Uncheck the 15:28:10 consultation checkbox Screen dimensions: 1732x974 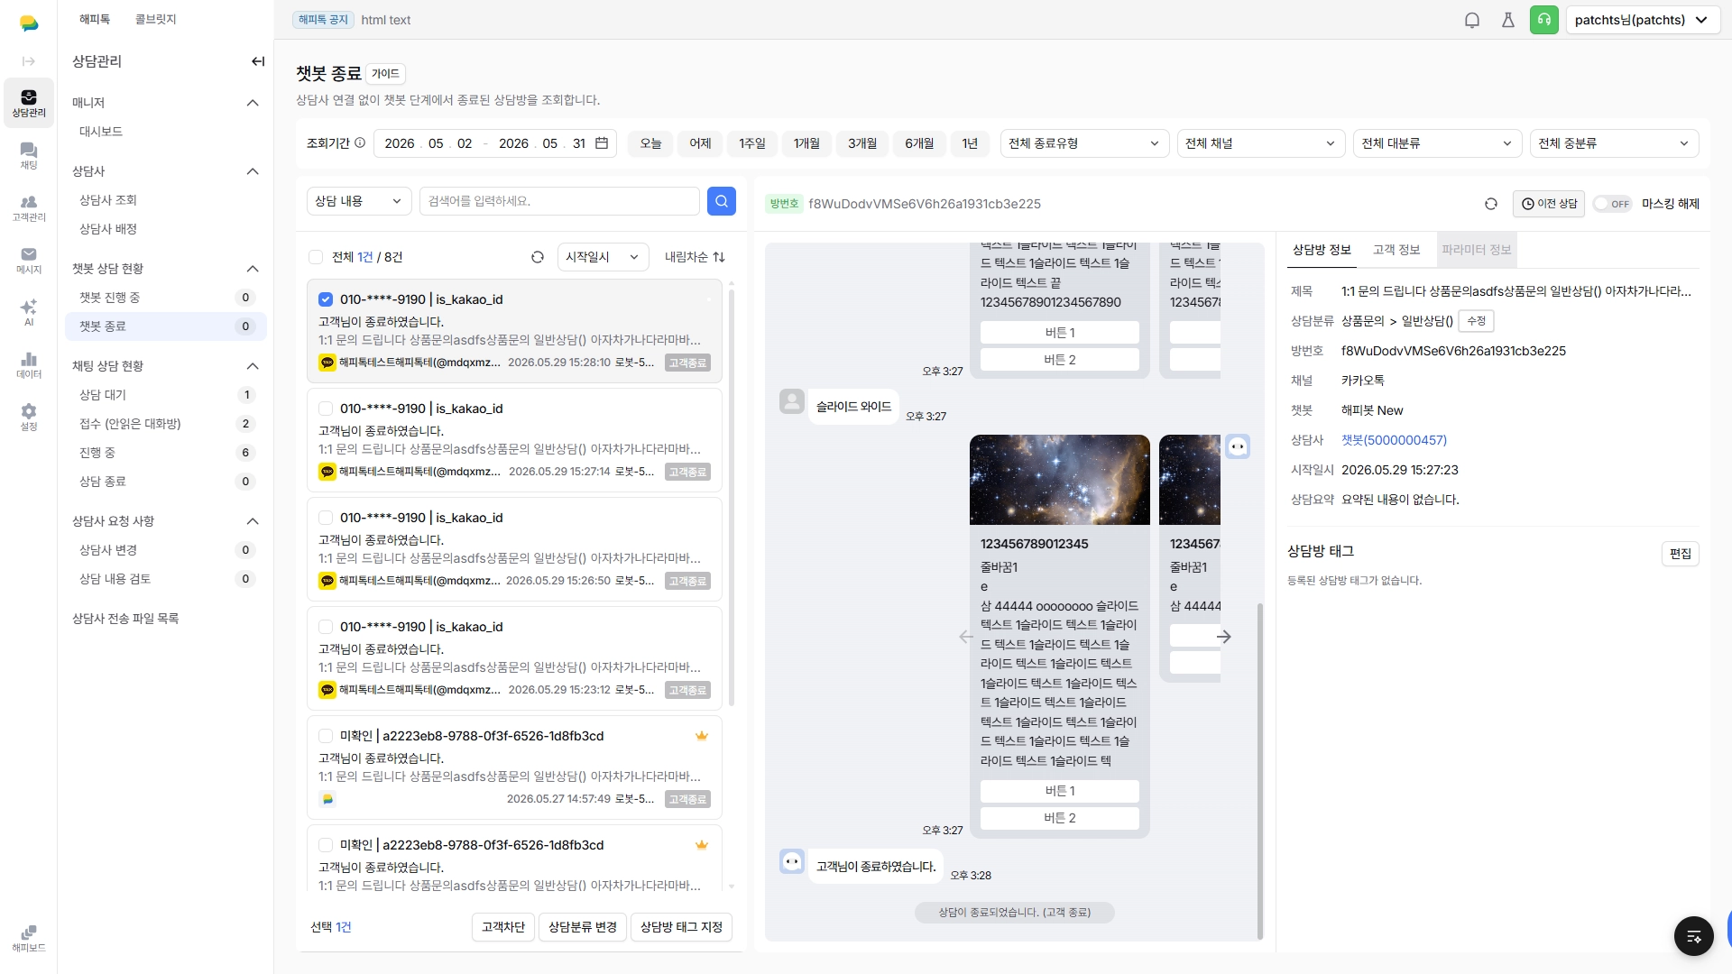(326, 299)
